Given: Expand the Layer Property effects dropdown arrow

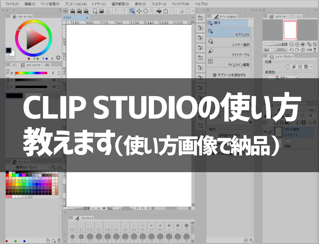Looking at the screenshot, I should pos(311,67).
